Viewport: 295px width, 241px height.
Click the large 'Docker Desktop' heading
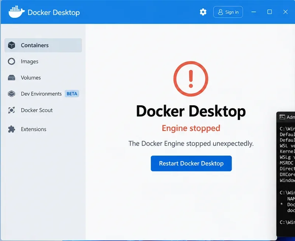(x=191, y=111)
